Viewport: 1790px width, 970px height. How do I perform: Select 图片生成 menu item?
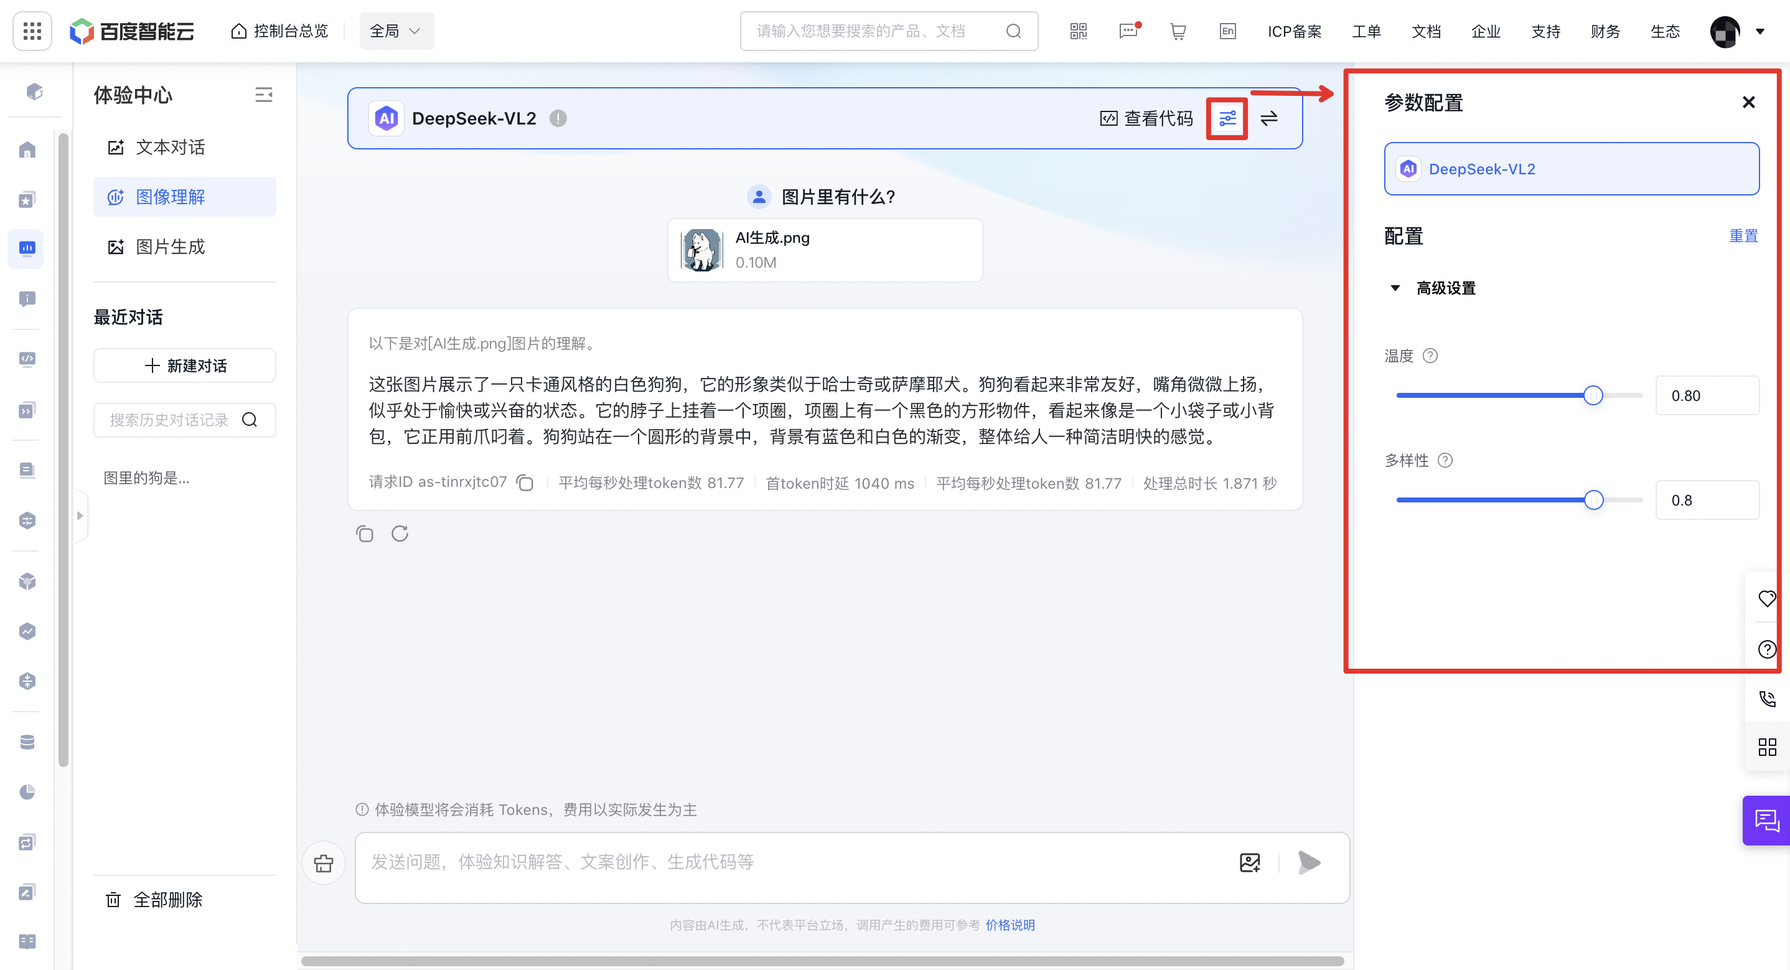tap(185, 247)
